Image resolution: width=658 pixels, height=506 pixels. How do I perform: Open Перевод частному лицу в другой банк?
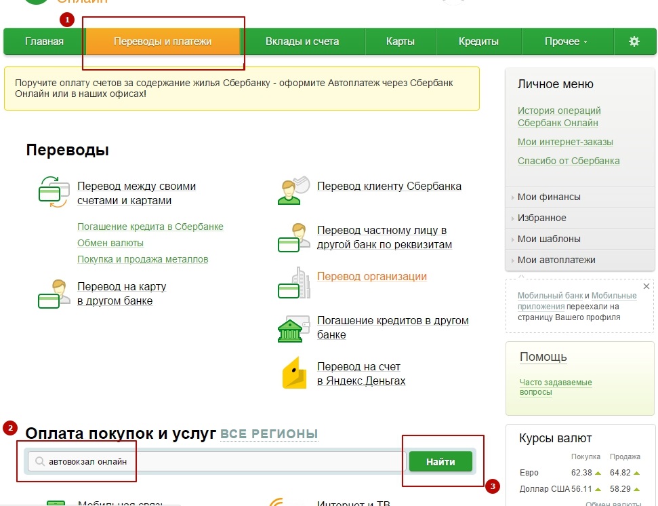point(384,237)
